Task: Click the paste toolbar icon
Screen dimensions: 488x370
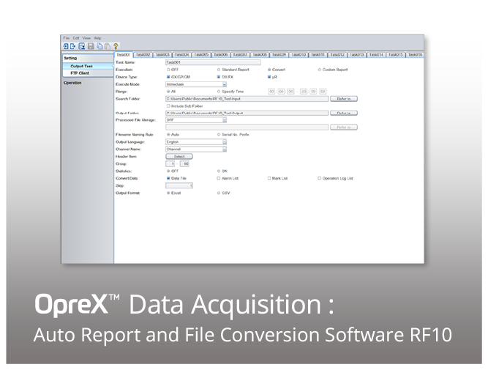Action: pos(108,46)
